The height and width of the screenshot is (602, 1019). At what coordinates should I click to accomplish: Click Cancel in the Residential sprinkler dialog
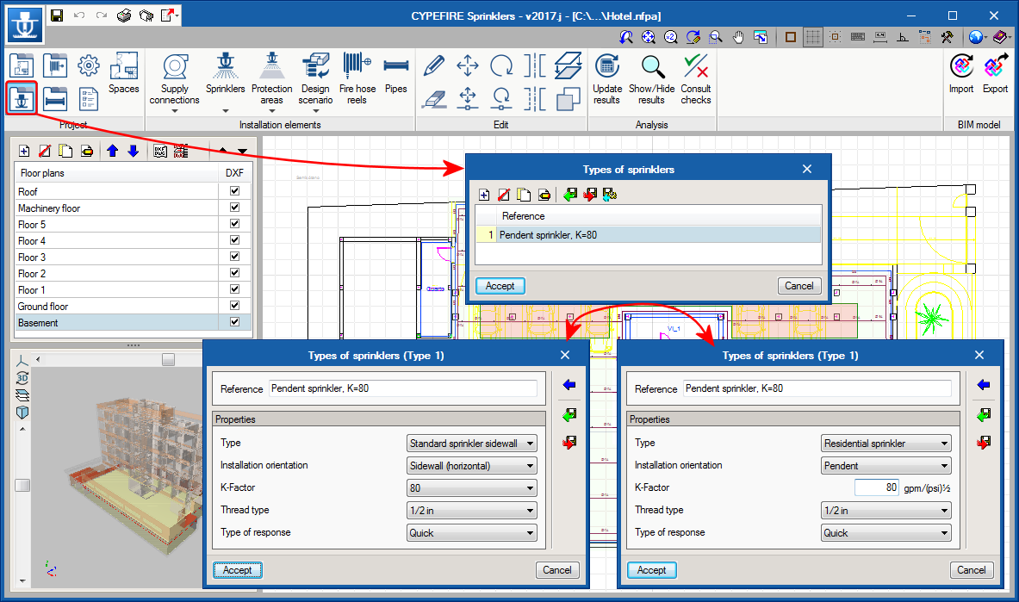pos(971,570)
